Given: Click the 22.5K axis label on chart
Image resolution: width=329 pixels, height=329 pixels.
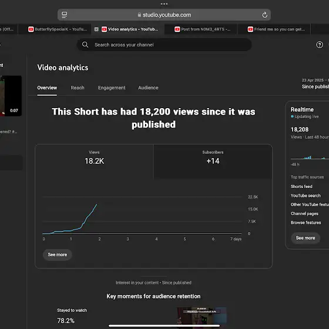Looking at the screenshot, I should [253, 197].
